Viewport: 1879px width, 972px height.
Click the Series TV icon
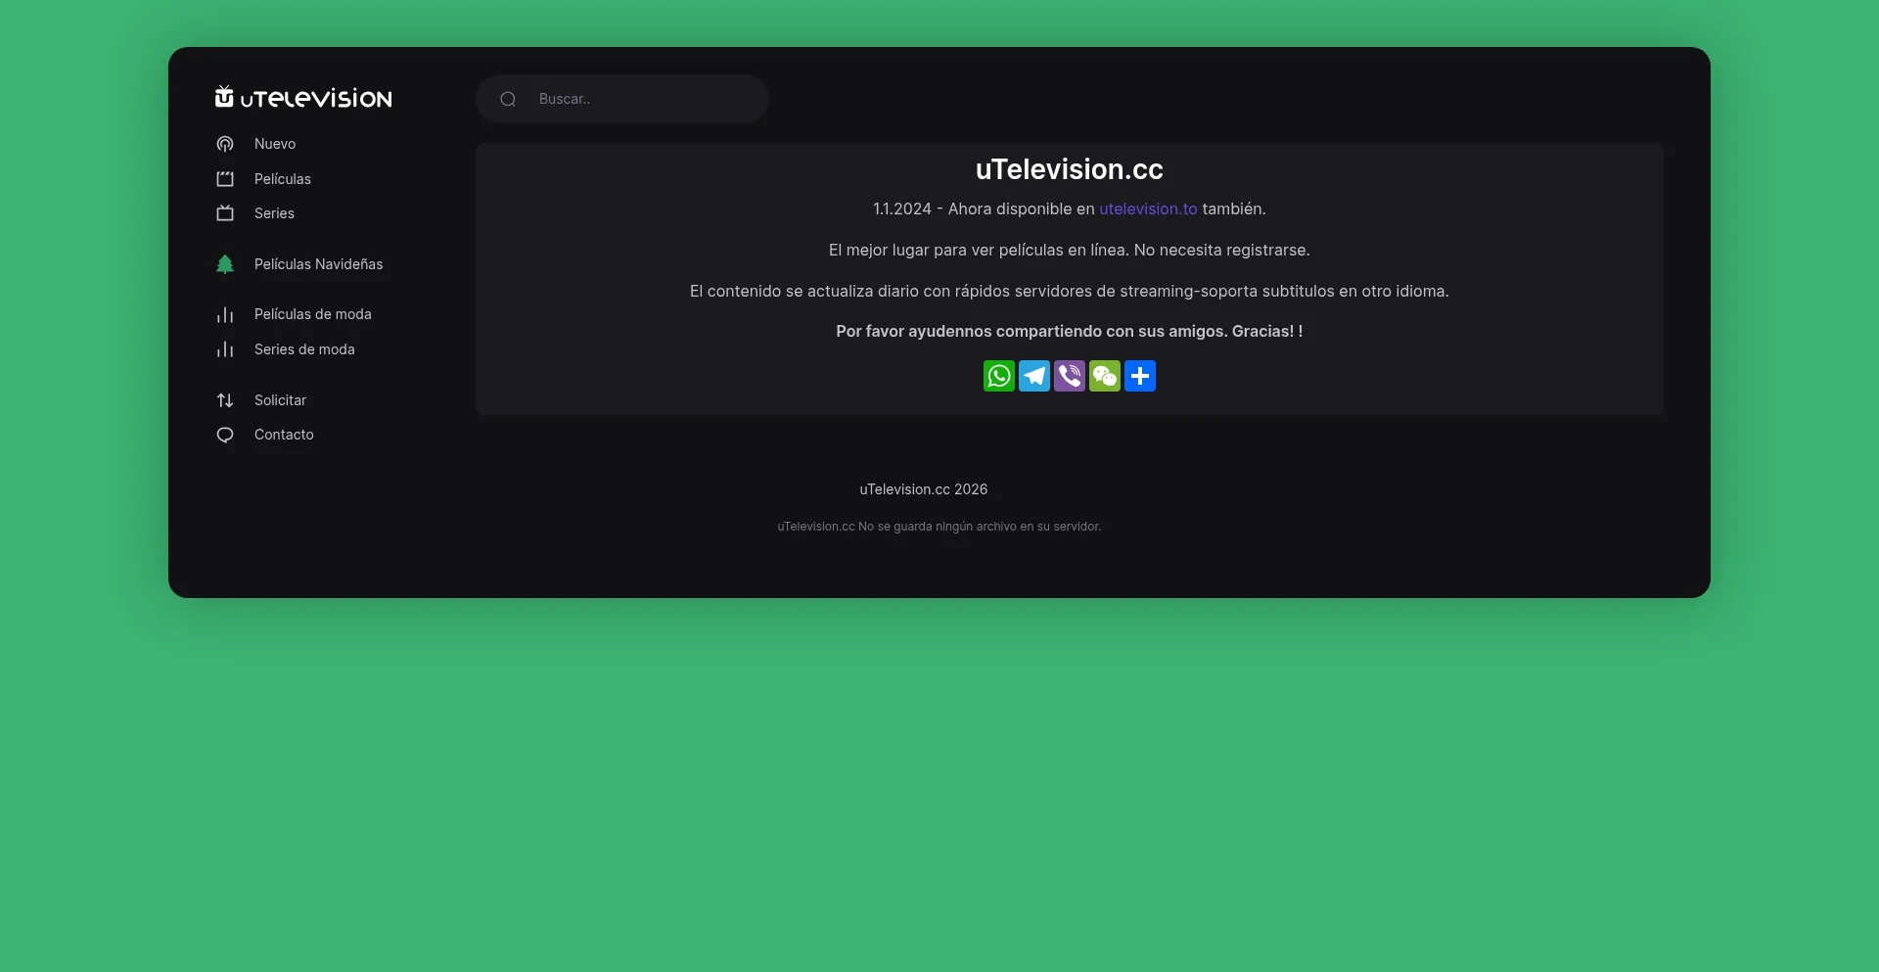click(225, 213)
